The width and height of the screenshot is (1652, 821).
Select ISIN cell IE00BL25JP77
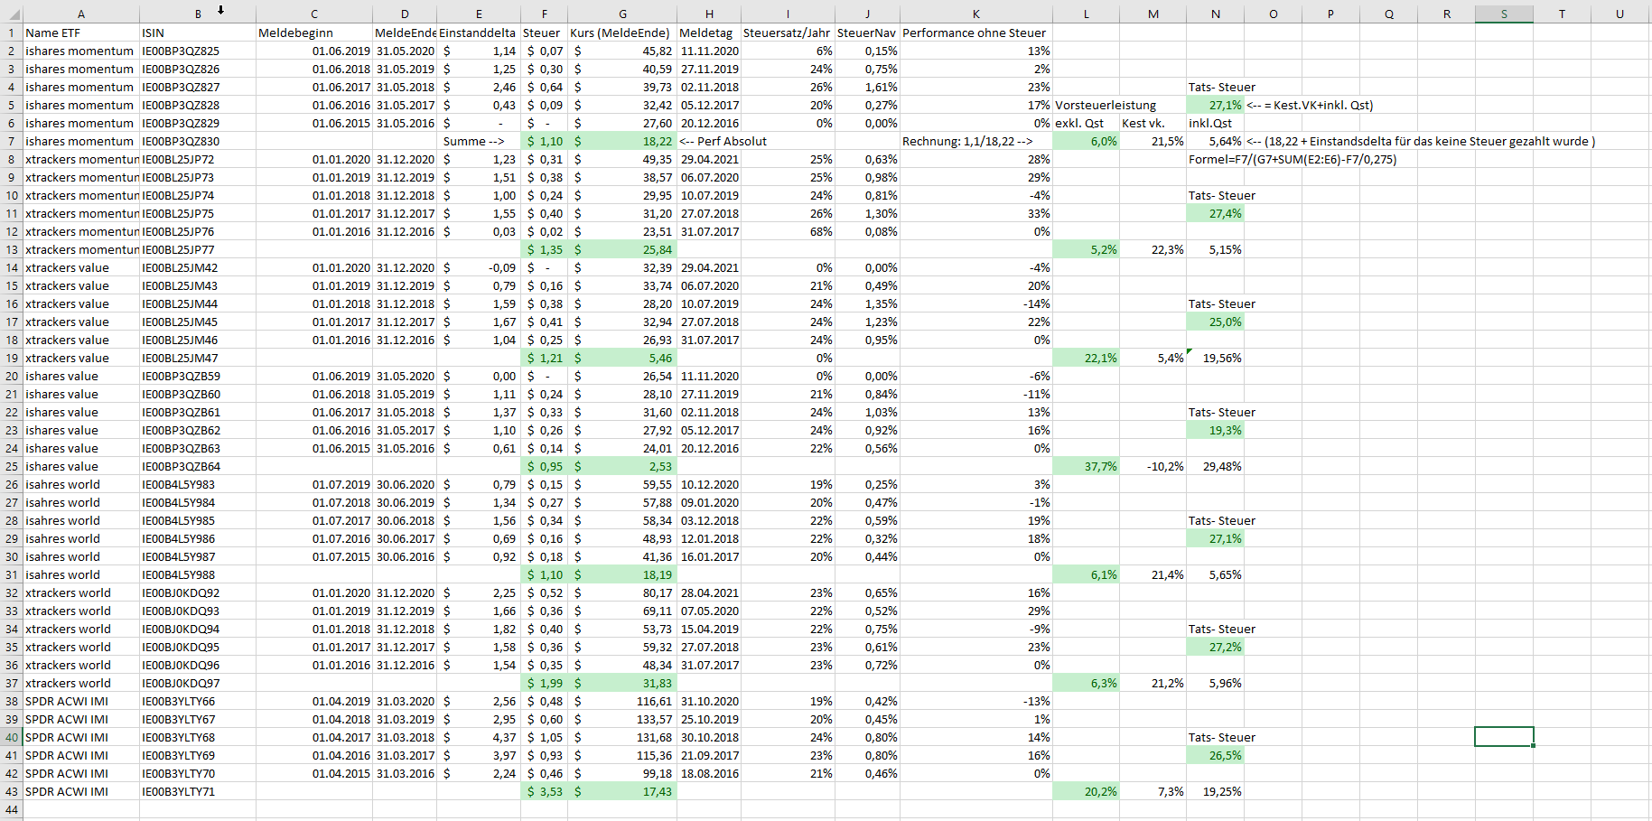[x=198, y=249]
